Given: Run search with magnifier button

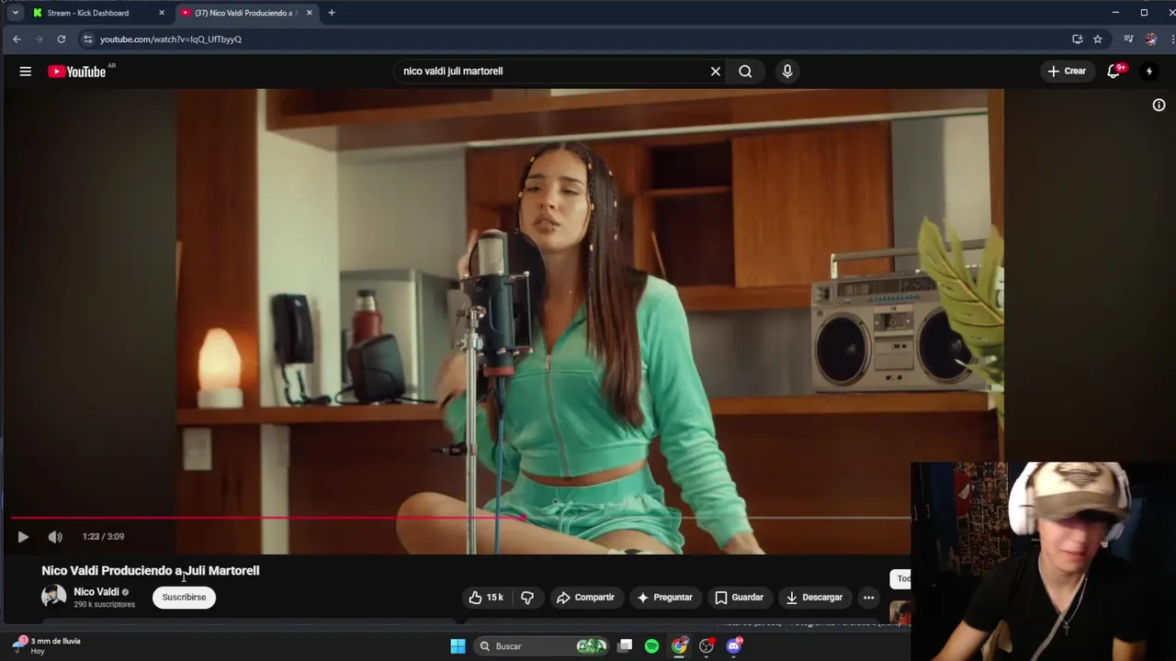Looking at the screenshot, I should tap(745, 71).
